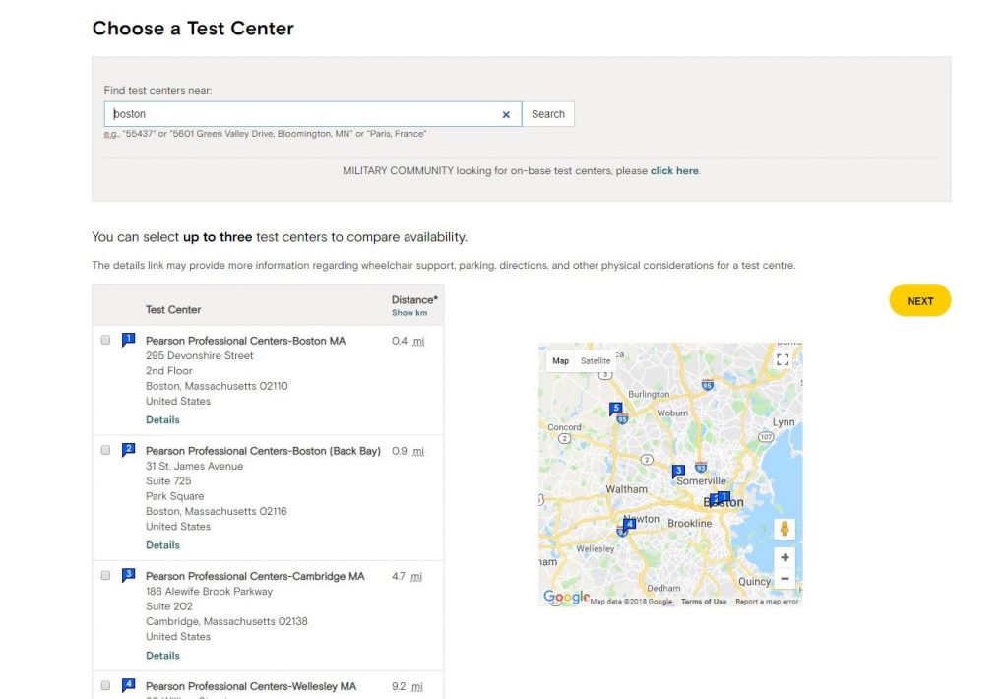This screenshot has height=699, width=1008.
Task: Zoom in on the map
Action: 785,557
